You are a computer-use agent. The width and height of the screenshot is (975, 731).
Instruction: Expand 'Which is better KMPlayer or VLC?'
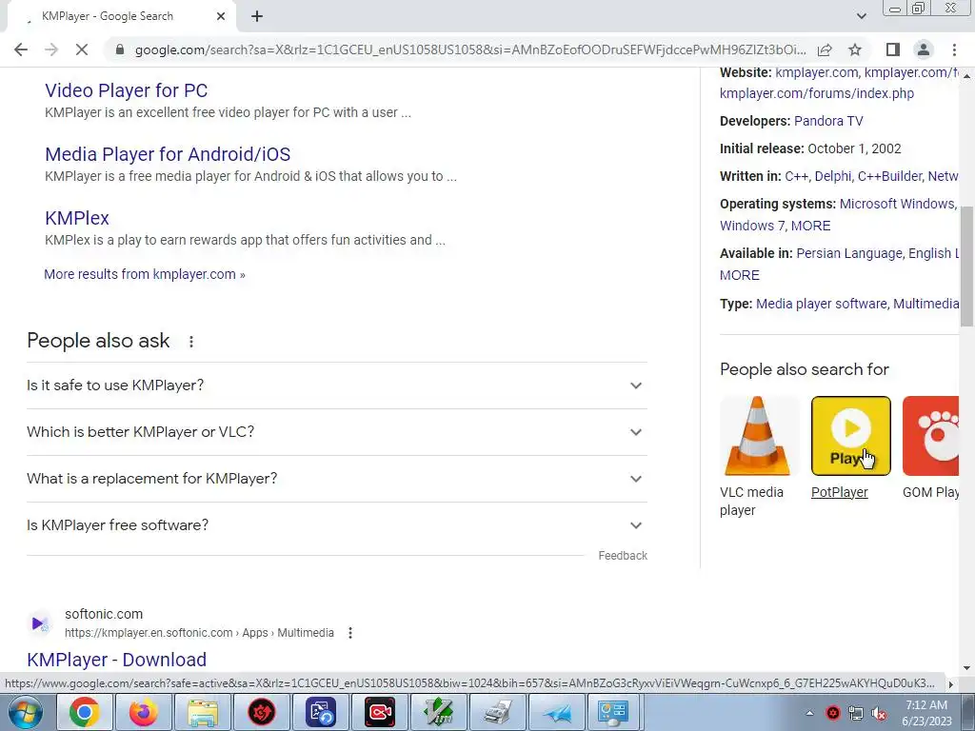[337, 432]
